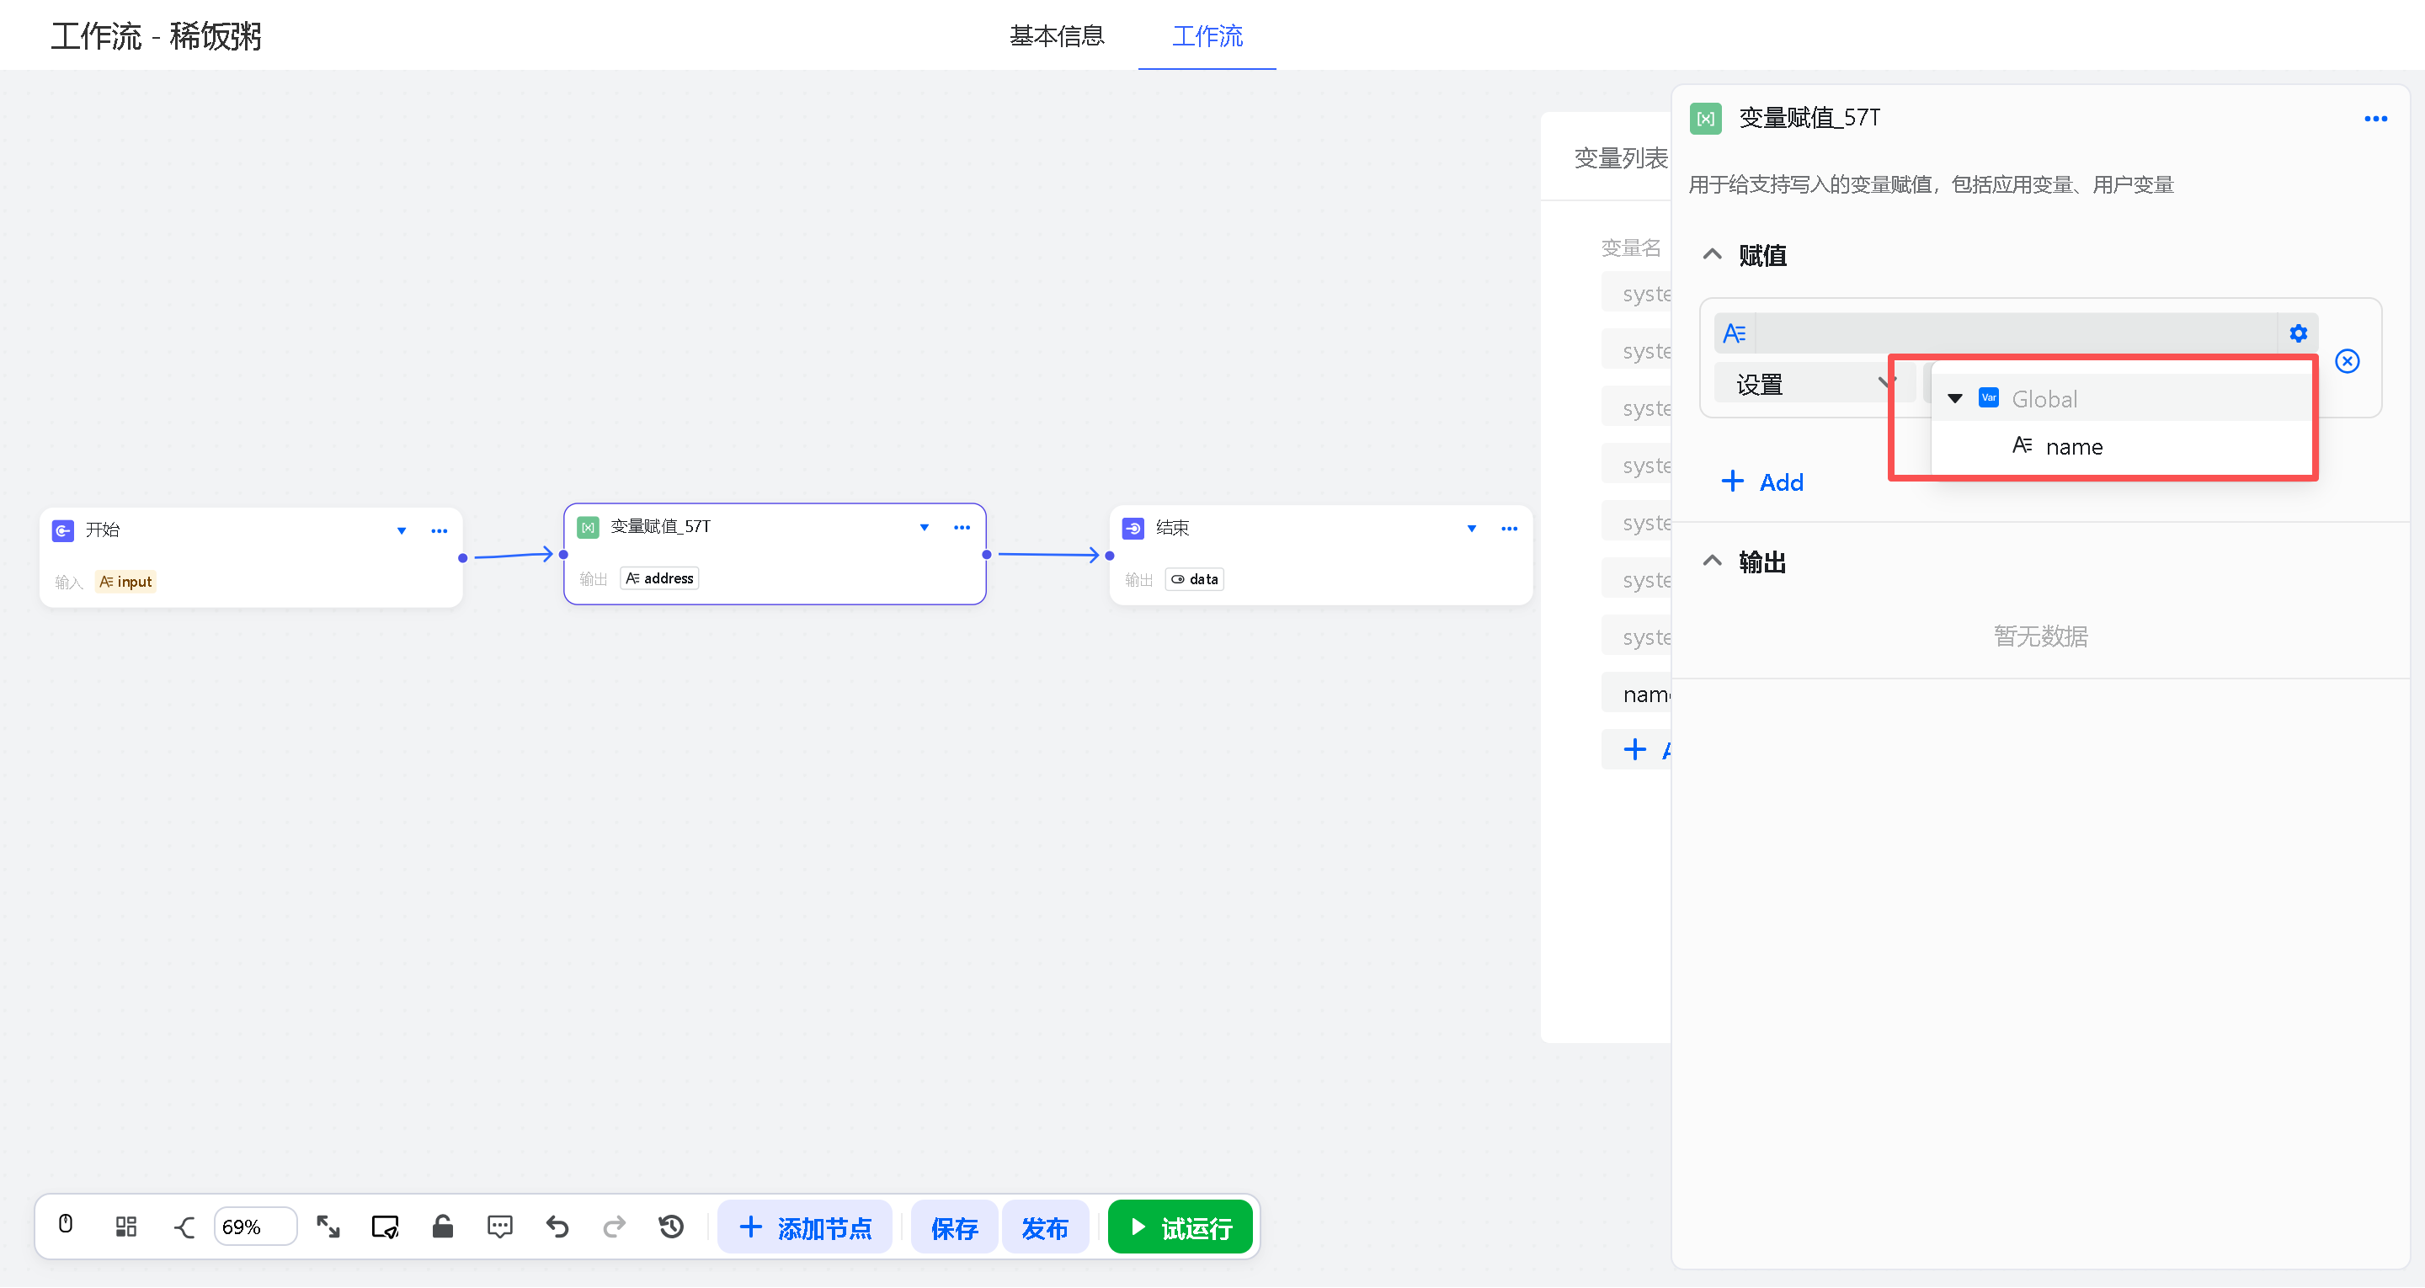Open version history clock icon

(671, 1227)
